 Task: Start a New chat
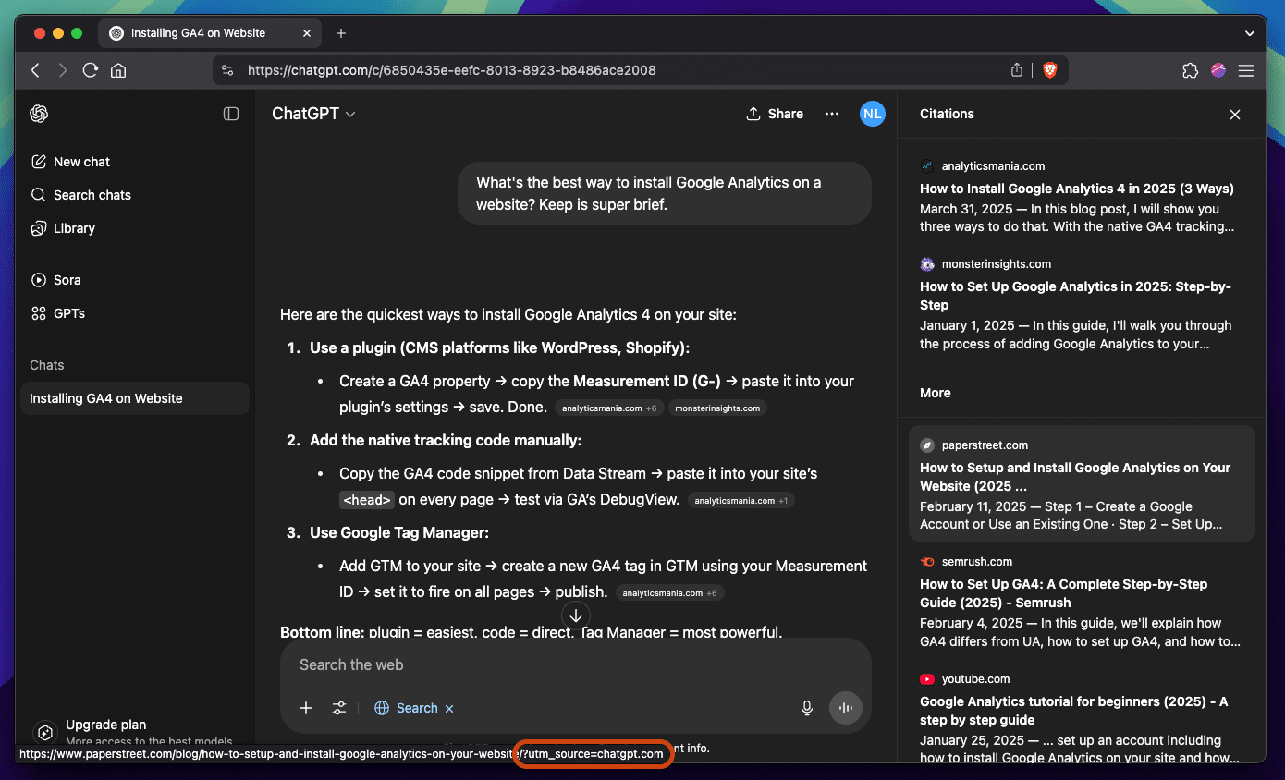pos(135,162)
